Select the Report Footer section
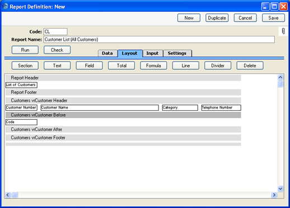290x208 pixels. point(123,92)
